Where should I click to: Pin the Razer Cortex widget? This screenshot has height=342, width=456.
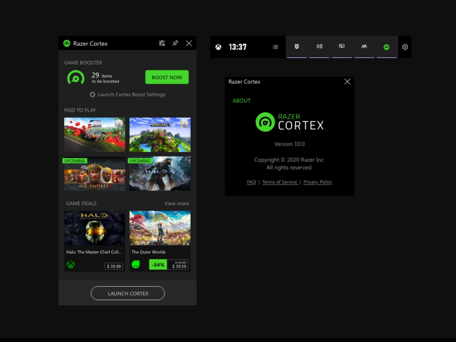[175, 43]
